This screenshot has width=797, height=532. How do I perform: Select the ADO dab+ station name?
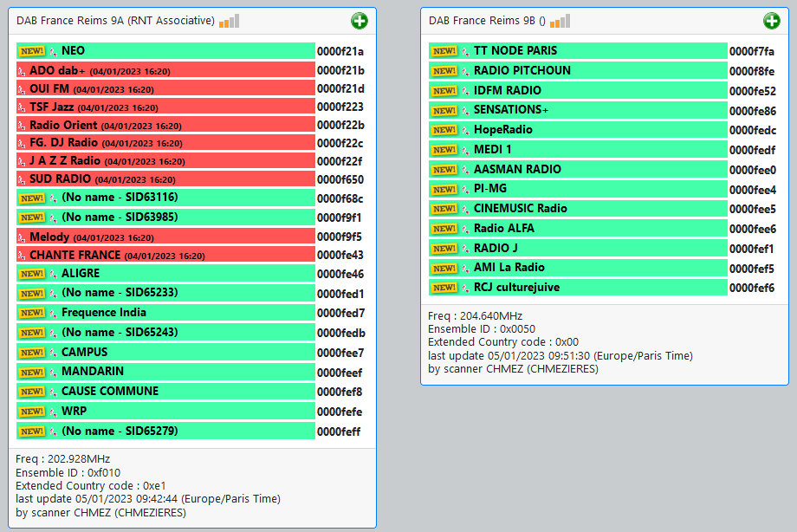point(57,71)
